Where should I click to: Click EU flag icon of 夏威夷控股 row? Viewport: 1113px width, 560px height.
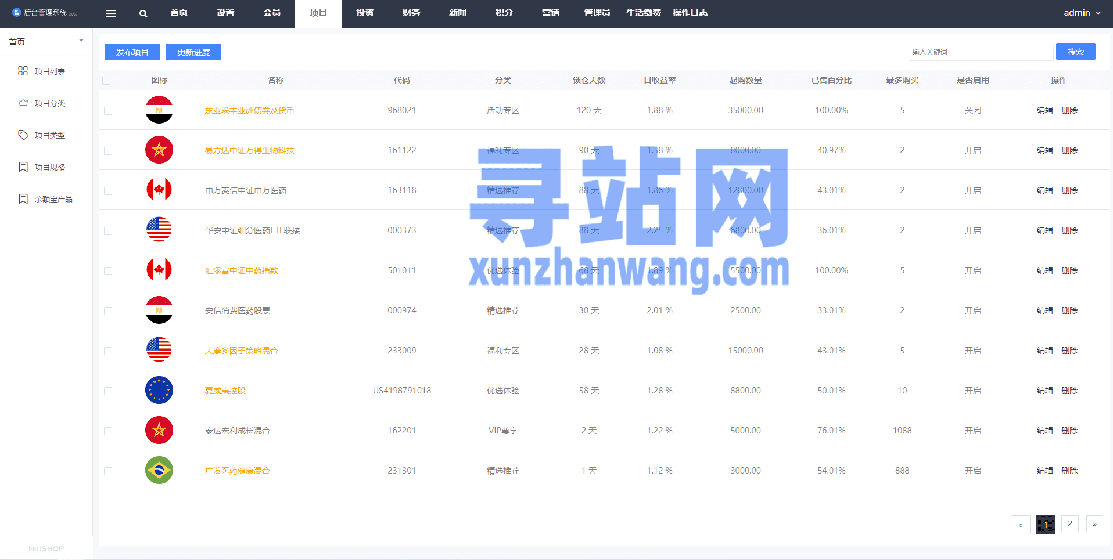(x=159, y=390)
